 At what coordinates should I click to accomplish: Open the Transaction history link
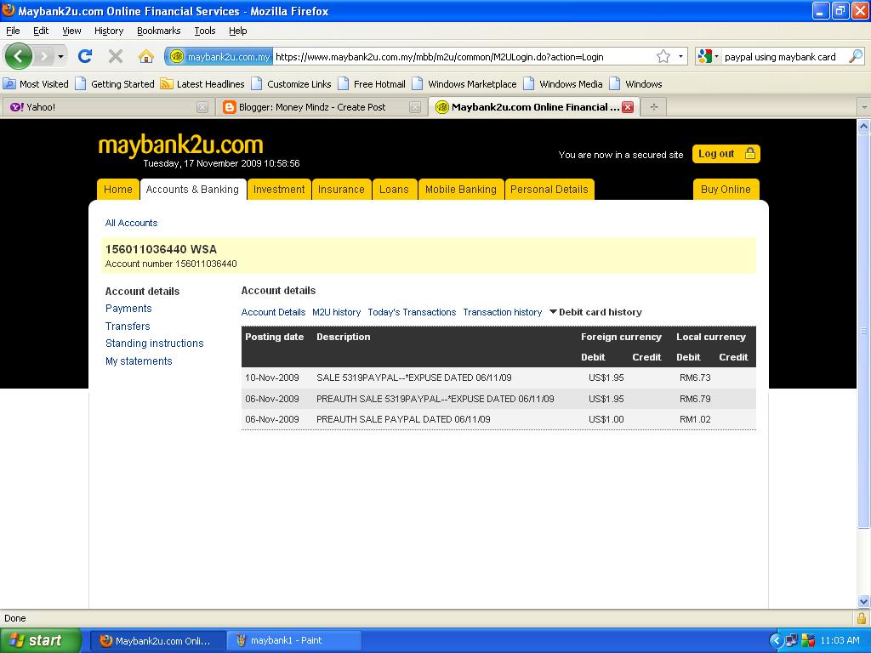(x=502, y=312)
